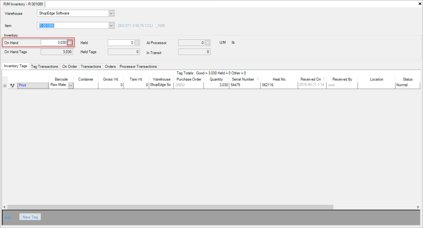
Task: Click purchase order 28652 cell
Action: (189, 85)
